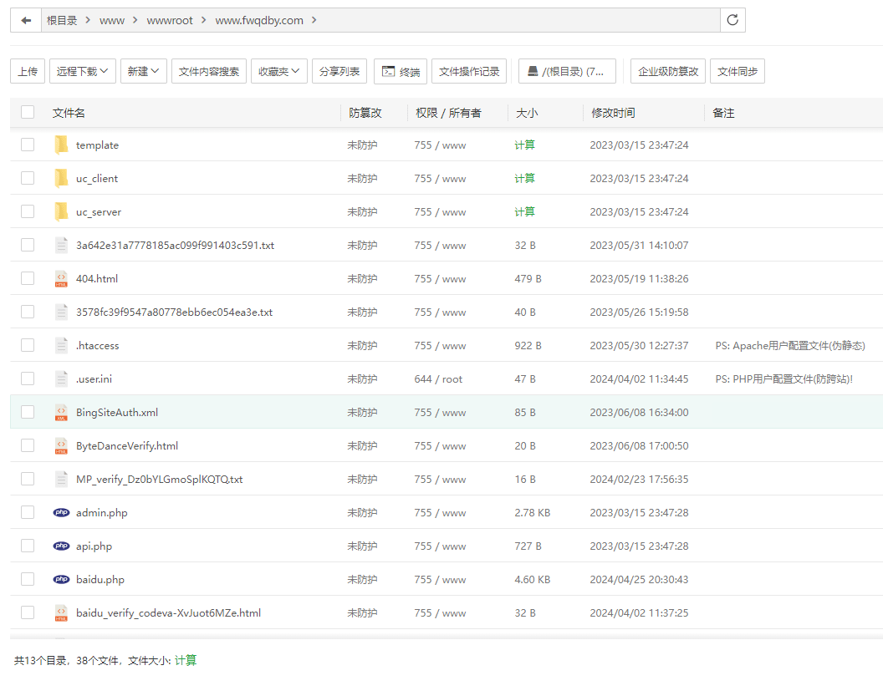
Task: Open 文件操作记录 button
Action: tap(469, 72)
